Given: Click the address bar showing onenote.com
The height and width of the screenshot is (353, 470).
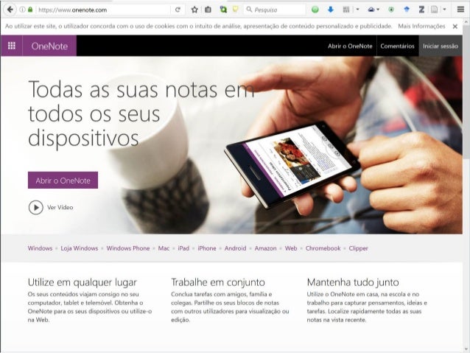Looking at the screenshot, I should tap(103, 10).
